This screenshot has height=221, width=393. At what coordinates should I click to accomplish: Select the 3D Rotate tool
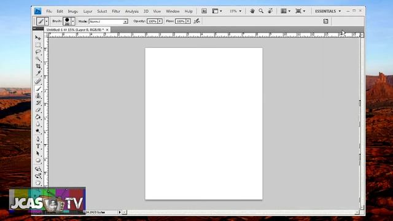tap(38, 169)
